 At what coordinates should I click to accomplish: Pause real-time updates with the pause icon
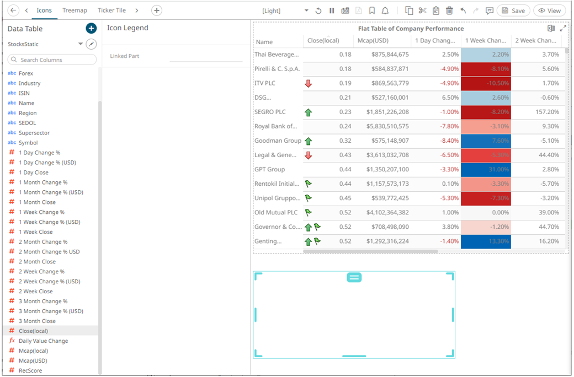pos(332,10)
